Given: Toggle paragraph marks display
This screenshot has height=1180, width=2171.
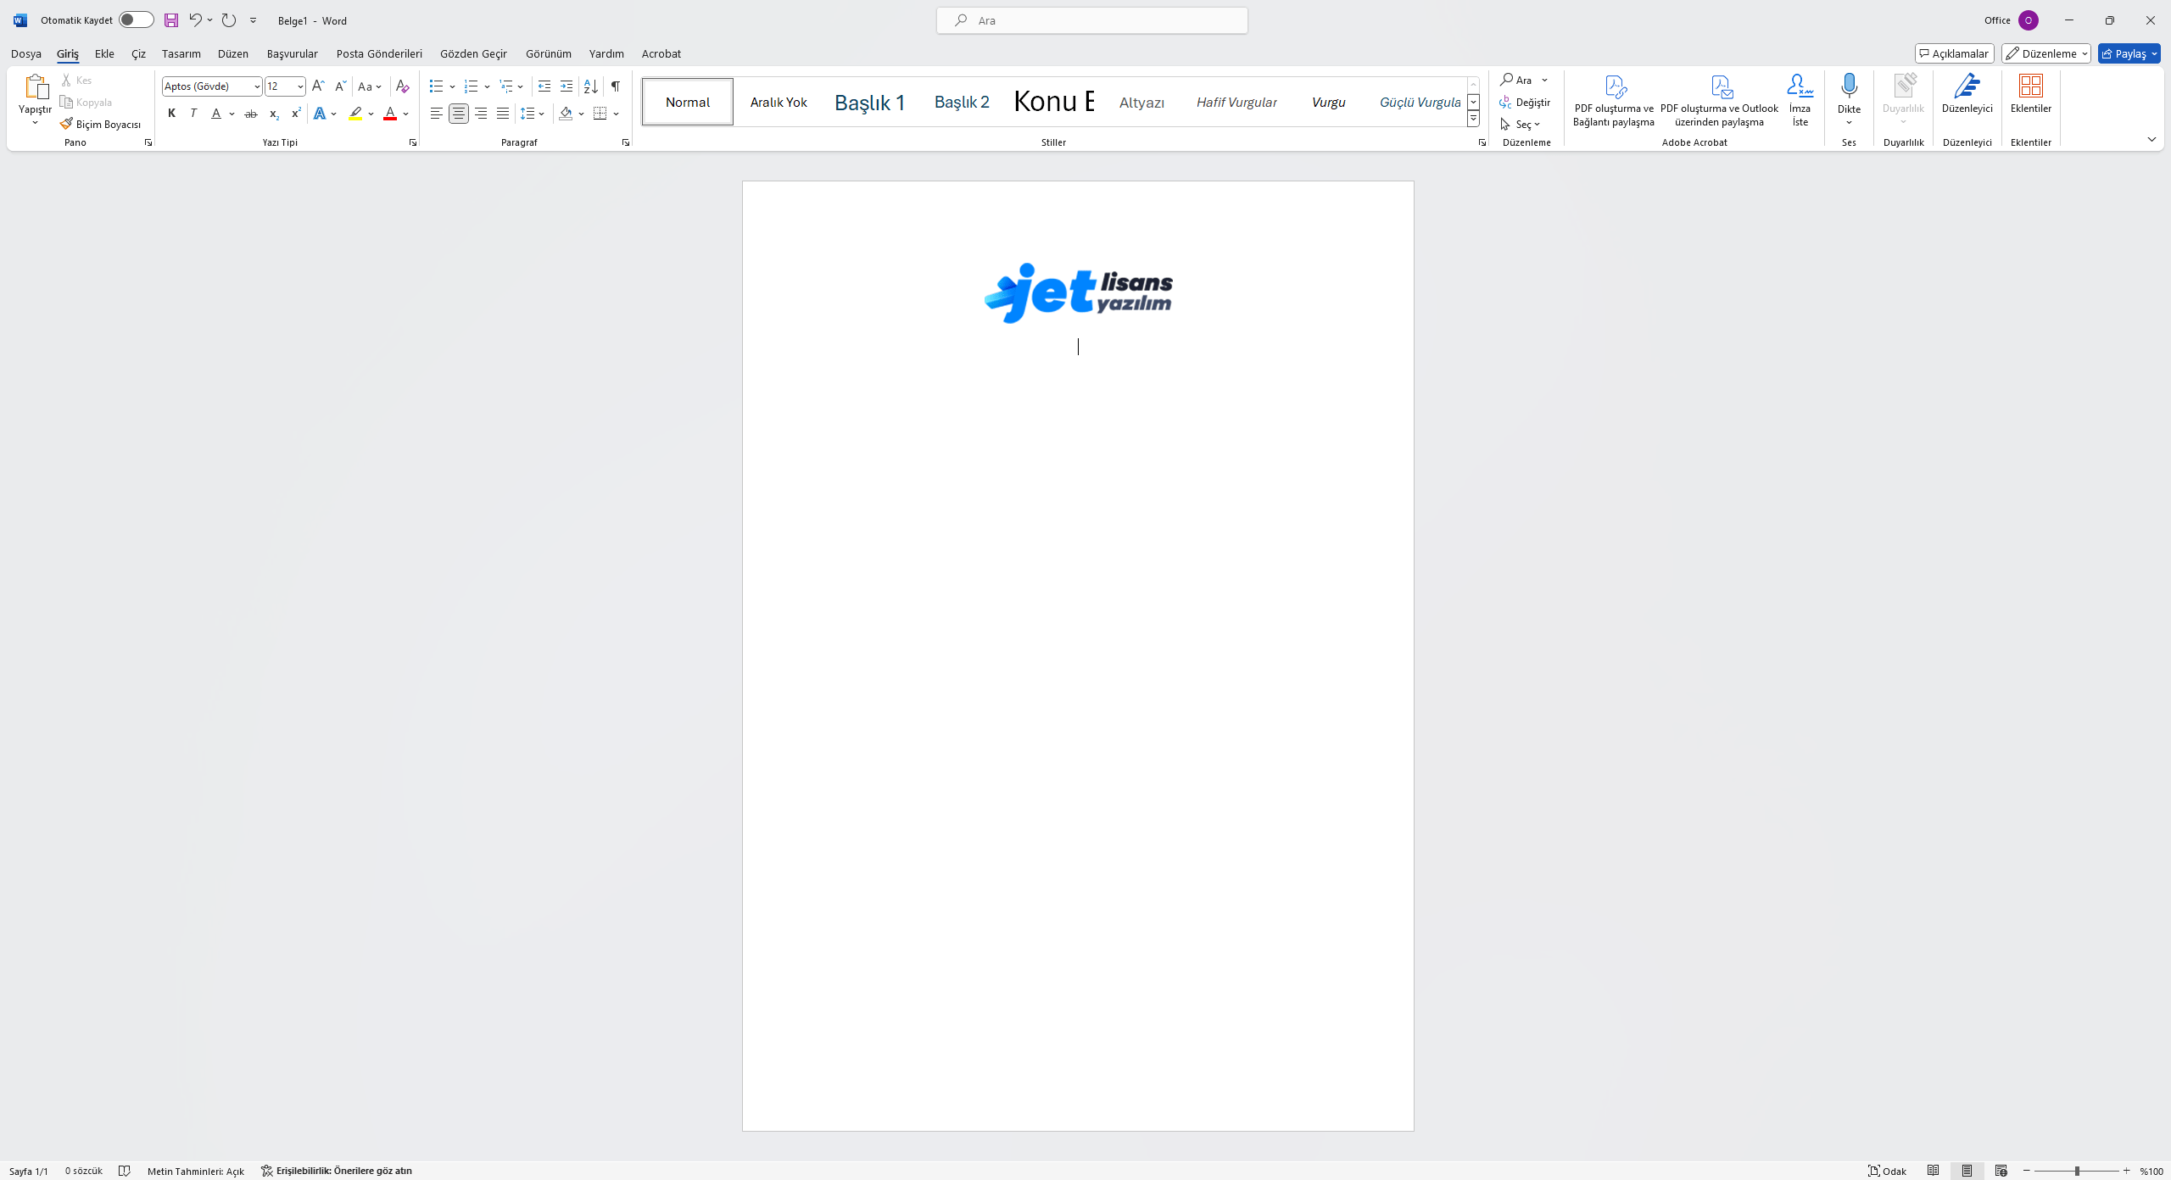Looking at the screenshot, I should click(616, 86).
